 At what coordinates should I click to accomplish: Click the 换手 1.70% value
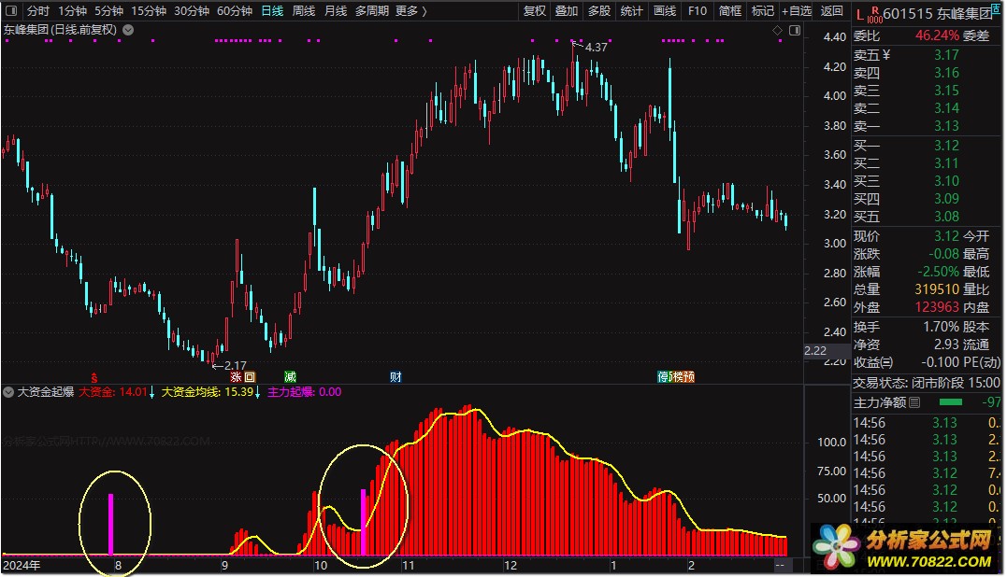[941, 327]
